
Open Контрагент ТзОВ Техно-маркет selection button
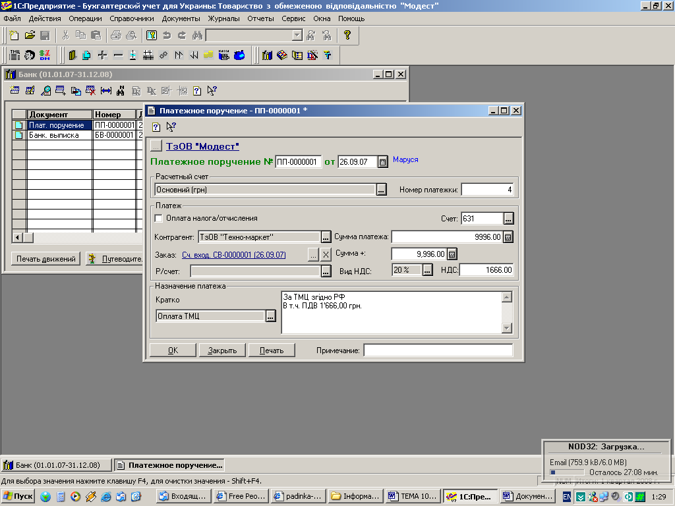tap(326, 237)
